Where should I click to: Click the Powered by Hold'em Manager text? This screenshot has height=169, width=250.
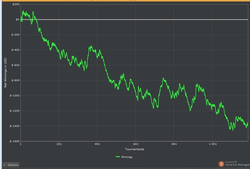[237, 163]
